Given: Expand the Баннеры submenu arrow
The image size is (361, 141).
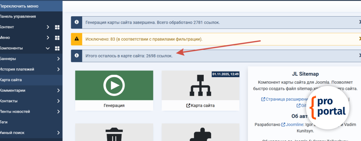Looking at the screenshot, I should 58,59.
